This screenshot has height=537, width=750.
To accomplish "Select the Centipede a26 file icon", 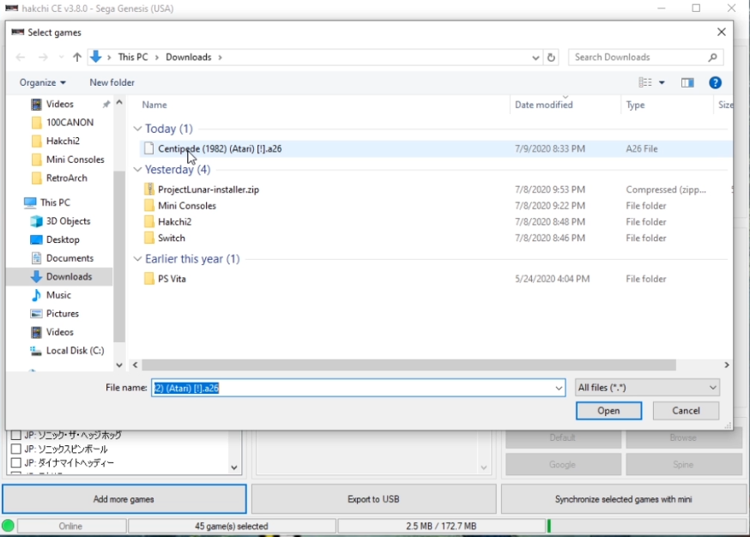I will coord(149,148).
